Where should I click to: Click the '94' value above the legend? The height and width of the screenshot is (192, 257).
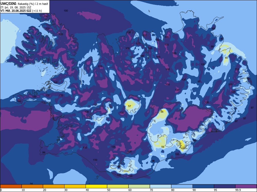(x=31, y=184)
